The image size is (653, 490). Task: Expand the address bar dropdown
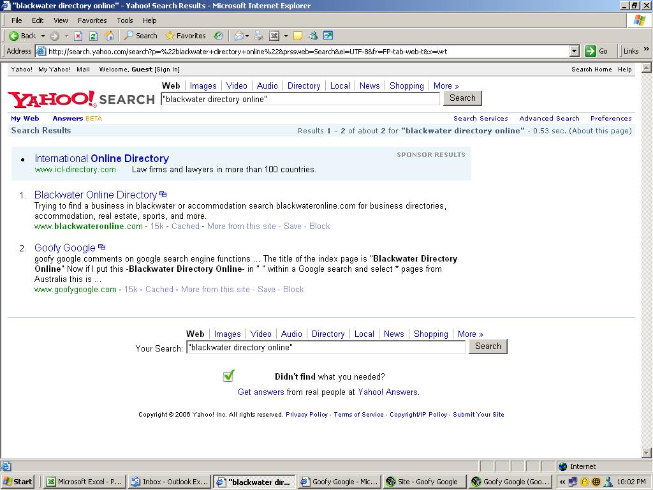point(574,51)
